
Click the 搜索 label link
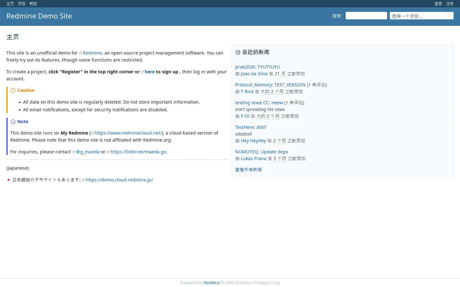(x=337, y=16)
